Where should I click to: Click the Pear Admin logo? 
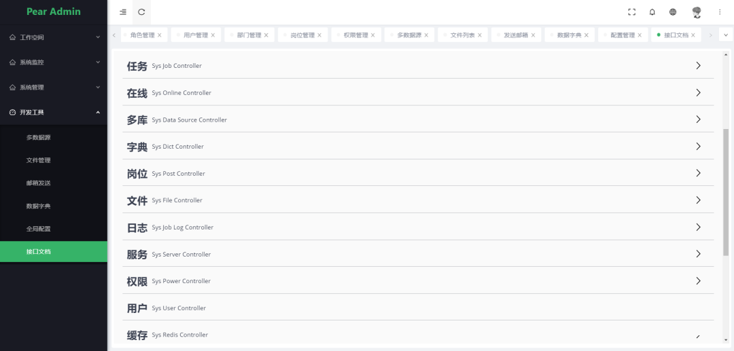tap(54, 12)
